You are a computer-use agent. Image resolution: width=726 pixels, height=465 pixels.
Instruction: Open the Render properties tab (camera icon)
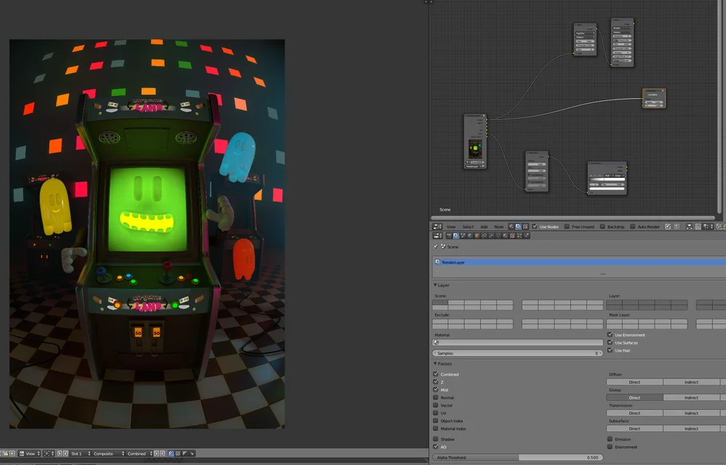(449, 235)
